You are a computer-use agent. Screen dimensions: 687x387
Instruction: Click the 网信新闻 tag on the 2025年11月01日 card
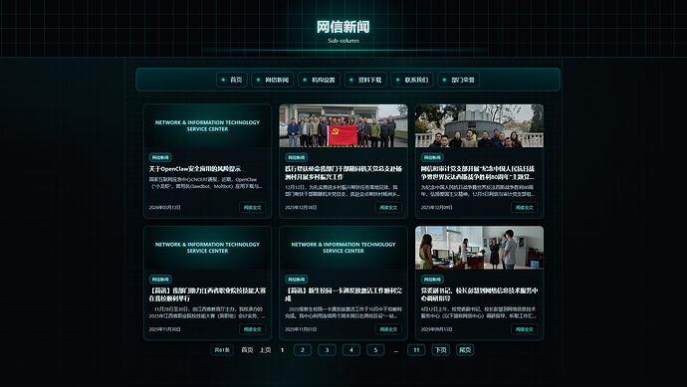(296, 279)
